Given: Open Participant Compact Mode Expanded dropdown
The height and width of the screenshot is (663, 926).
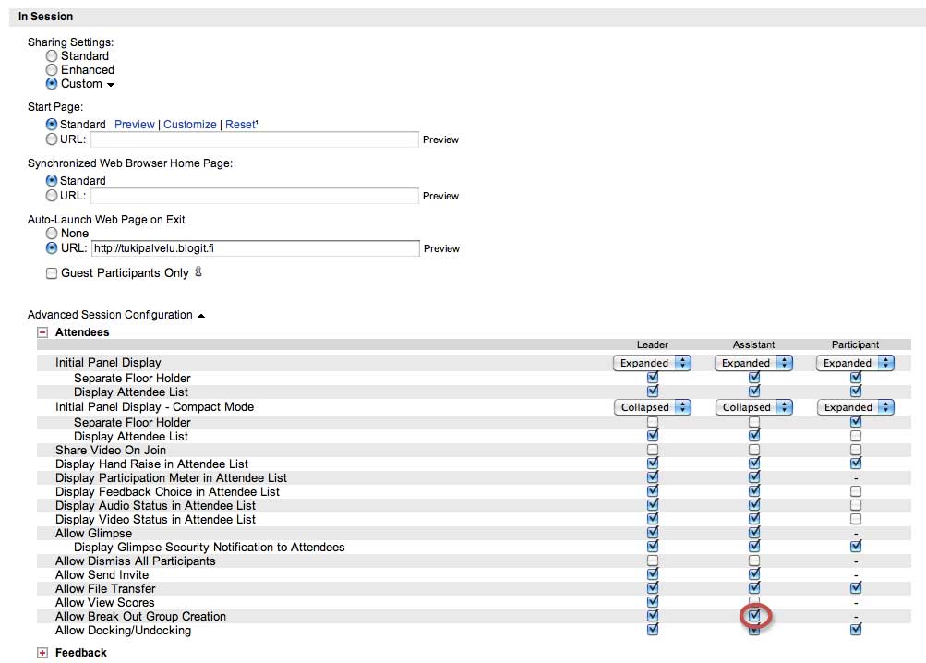Looking at the screenshot, I should [855, 407].
